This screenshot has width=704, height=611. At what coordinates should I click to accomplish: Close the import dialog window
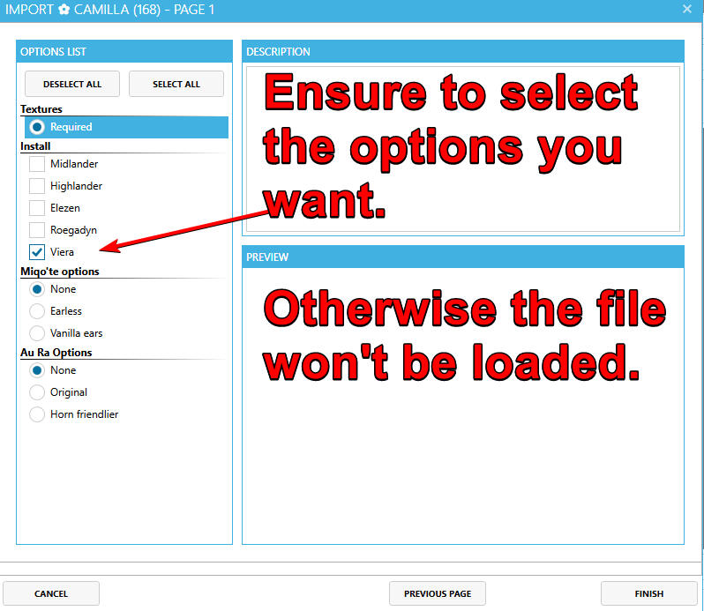point(686,9)
